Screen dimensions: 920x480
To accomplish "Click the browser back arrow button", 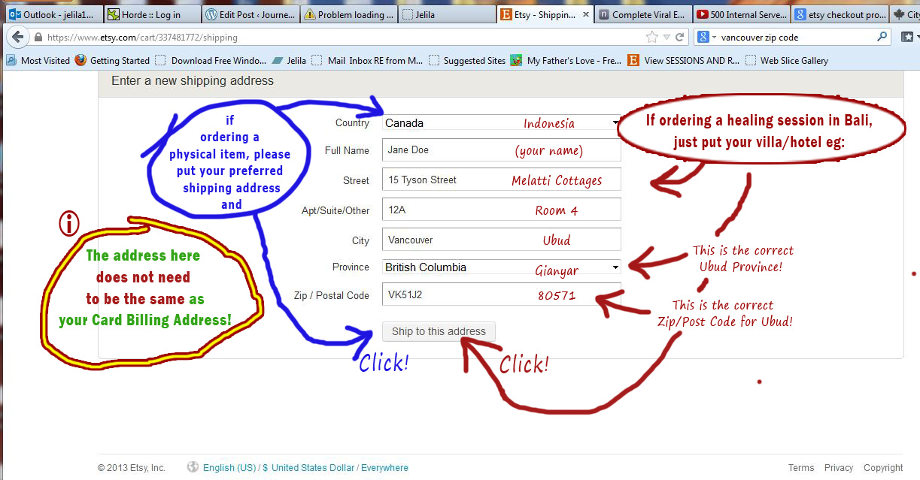I will (17, 37).
